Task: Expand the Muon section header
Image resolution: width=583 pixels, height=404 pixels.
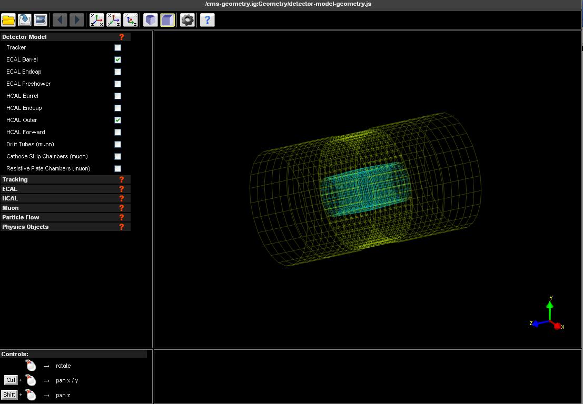Action: 11,208
